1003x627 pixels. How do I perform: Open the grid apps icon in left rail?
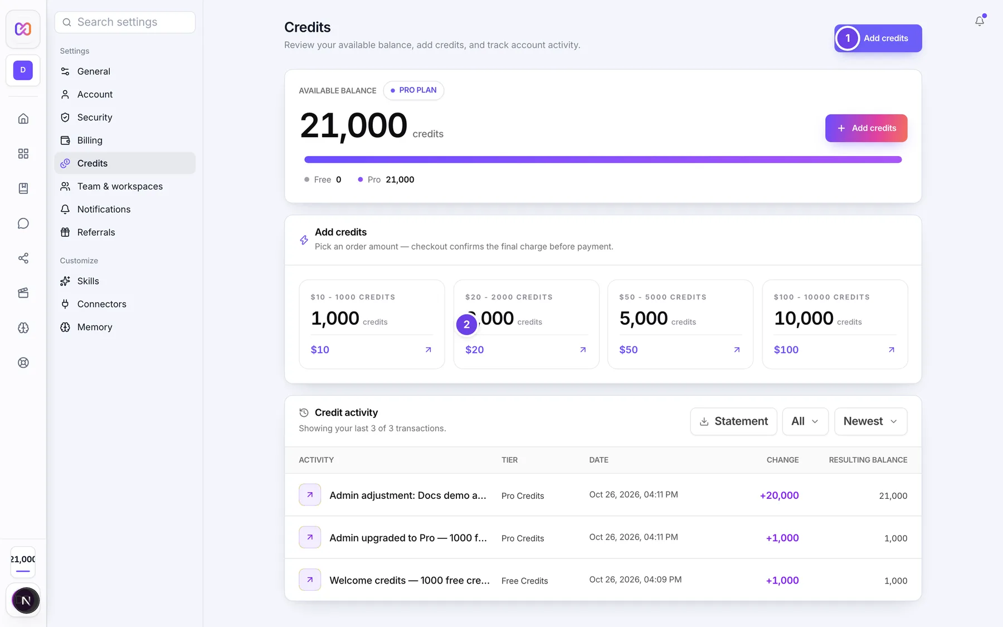[23, 154]
